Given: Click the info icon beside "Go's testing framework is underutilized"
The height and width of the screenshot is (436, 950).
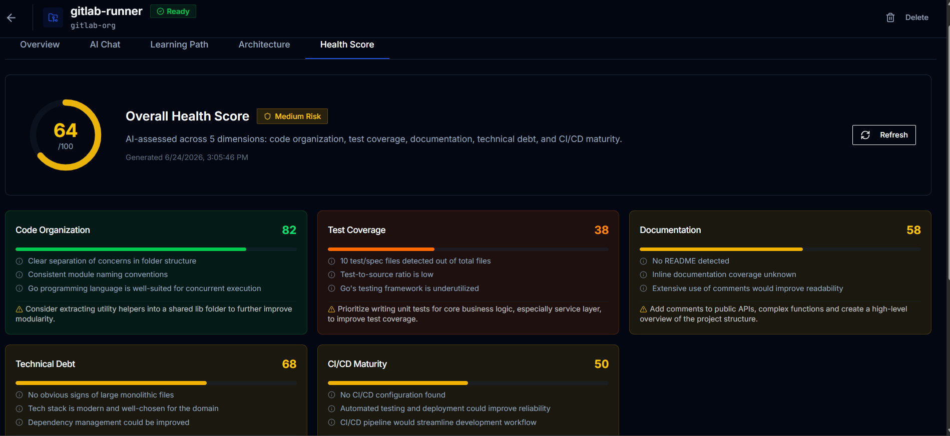Looking at the screenshot, I should click(x=331, y=288).
